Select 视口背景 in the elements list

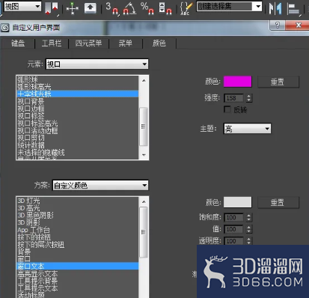[78, 101]
